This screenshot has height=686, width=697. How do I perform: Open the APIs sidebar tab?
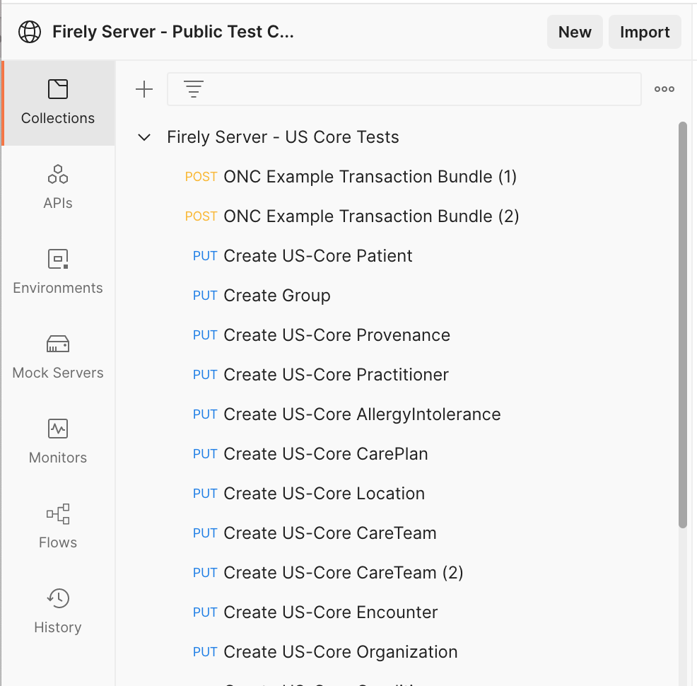[58, 187]
